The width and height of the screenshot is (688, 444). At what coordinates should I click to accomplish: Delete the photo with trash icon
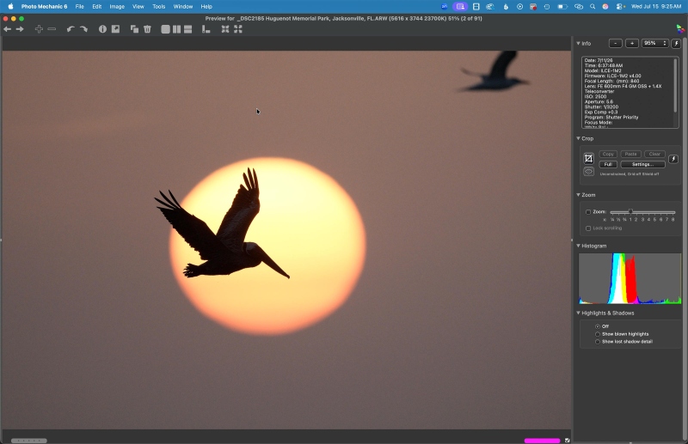[147, 29]
